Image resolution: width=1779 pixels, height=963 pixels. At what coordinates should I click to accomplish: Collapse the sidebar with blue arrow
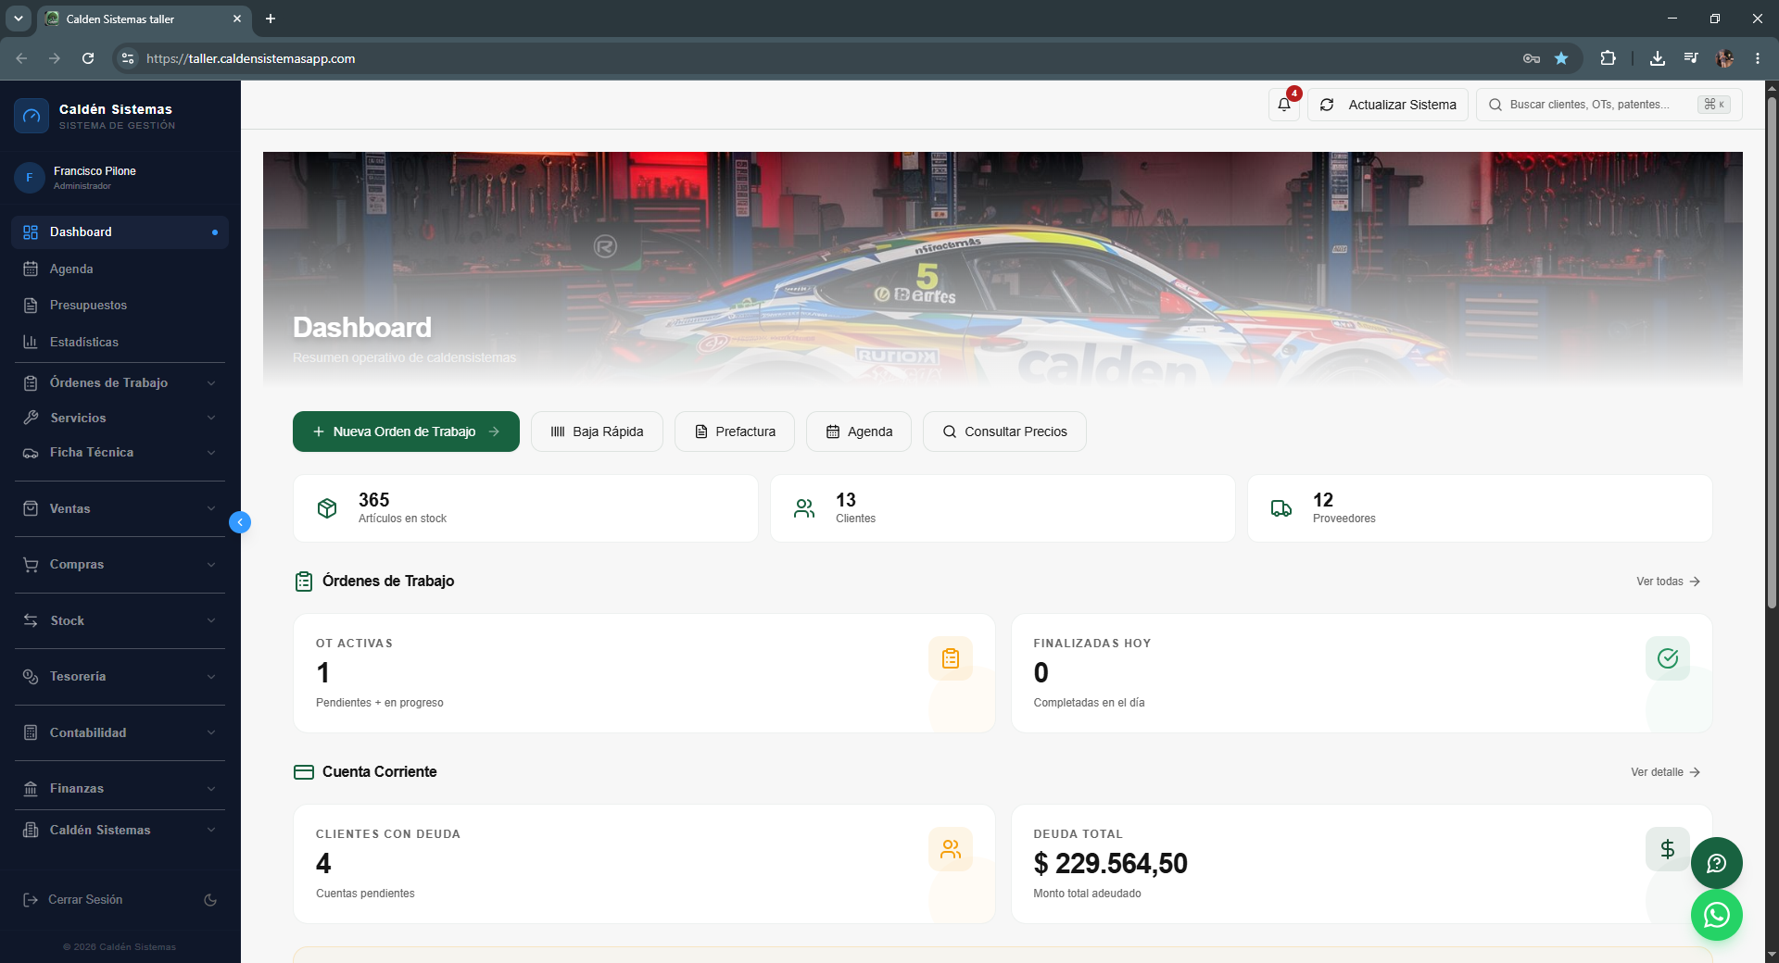coord(240,522)
